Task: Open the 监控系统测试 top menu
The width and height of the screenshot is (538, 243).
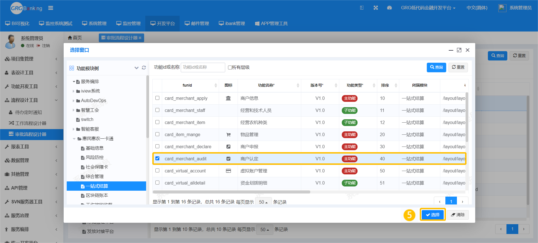Action: pyautogui.click(x=56, y=23)
